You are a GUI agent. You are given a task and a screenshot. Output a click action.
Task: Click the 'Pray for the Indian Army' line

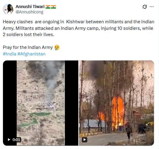28,47
